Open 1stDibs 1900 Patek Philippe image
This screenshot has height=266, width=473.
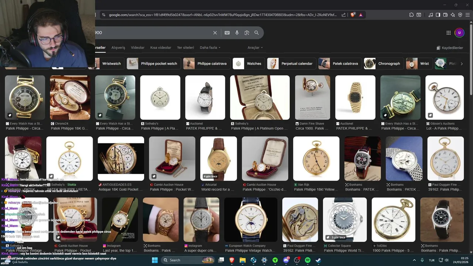(x=394, y=219)
